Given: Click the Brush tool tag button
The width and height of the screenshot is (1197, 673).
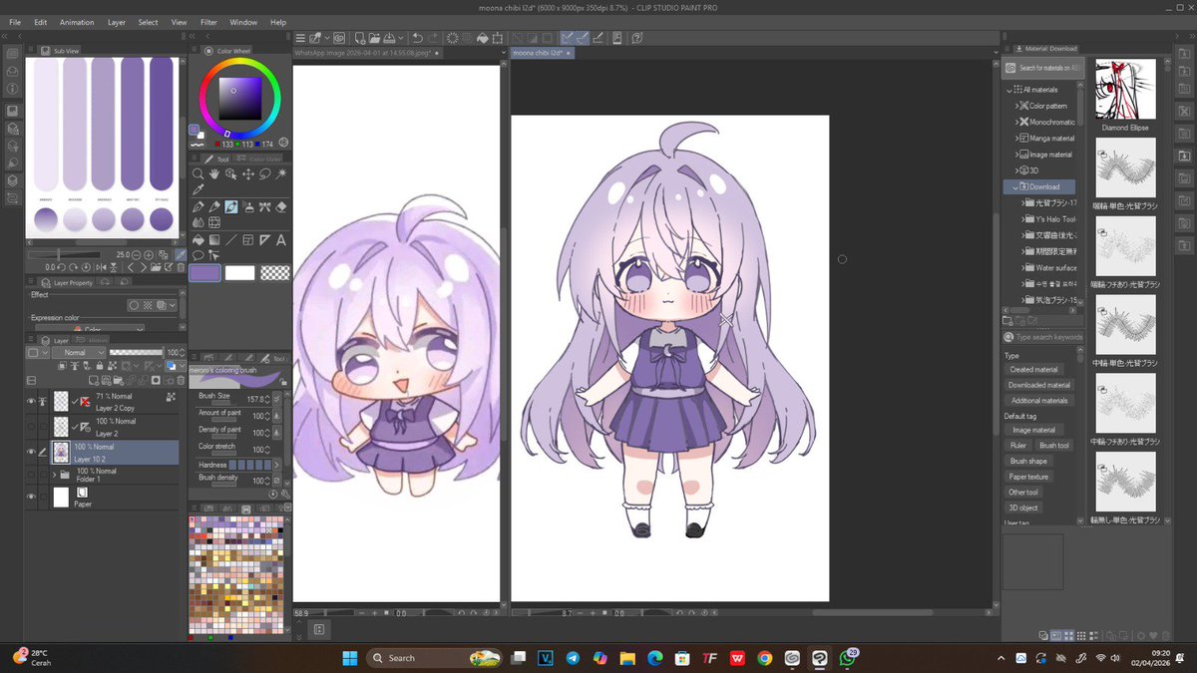Looking at the screenshot, I should (1054, 446).
